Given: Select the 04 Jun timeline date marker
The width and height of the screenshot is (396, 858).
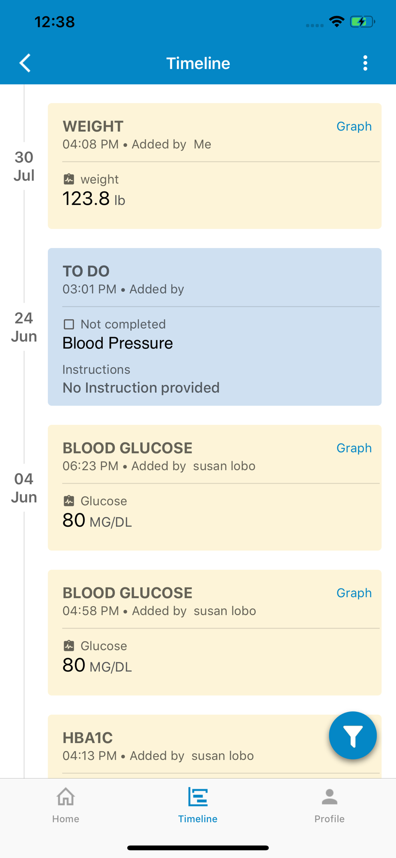Looking at the screenshot, I should coord(24,488).
